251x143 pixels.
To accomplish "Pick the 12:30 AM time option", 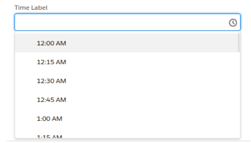I will click(127, 81).
